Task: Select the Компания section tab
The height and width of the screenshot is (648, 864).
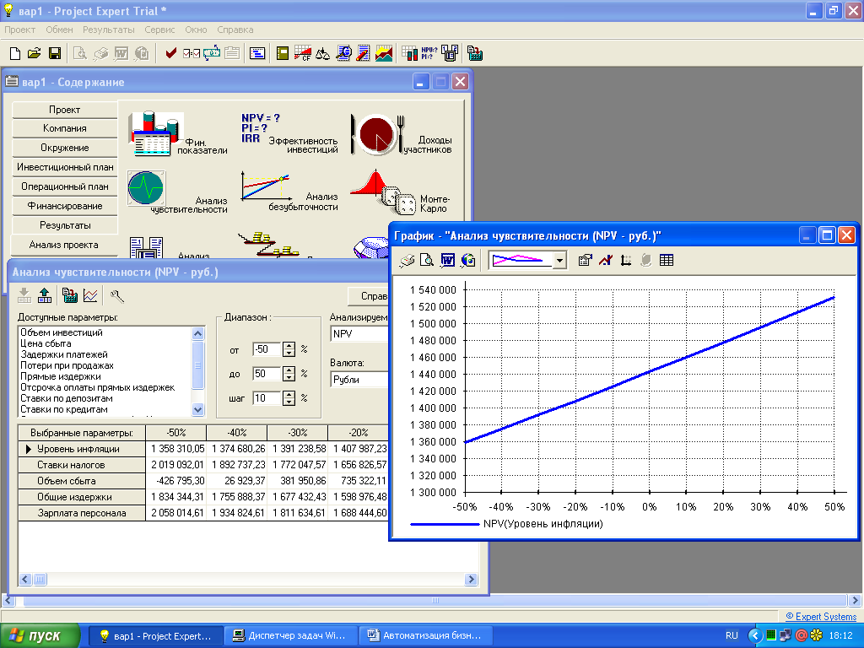Action: 64,128
